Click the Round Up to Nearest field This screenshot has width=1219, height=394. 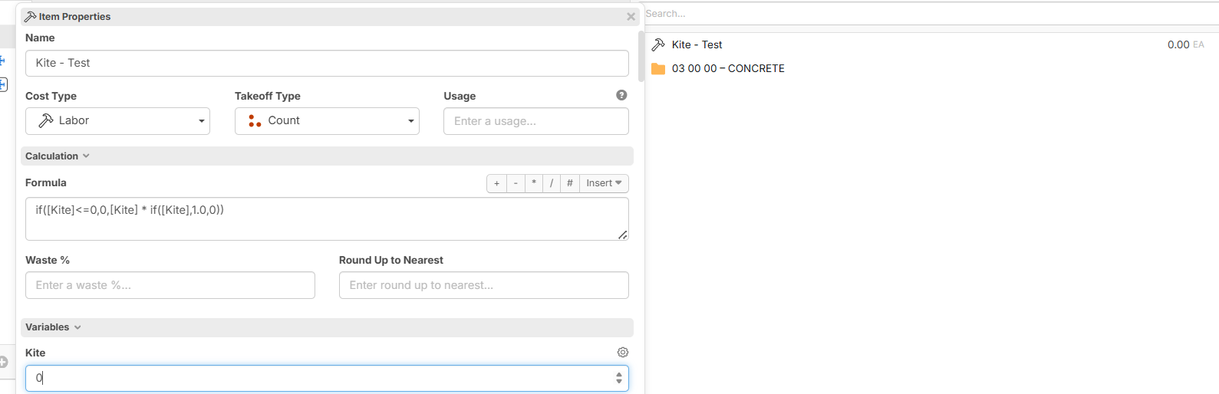tap(483, 285)
